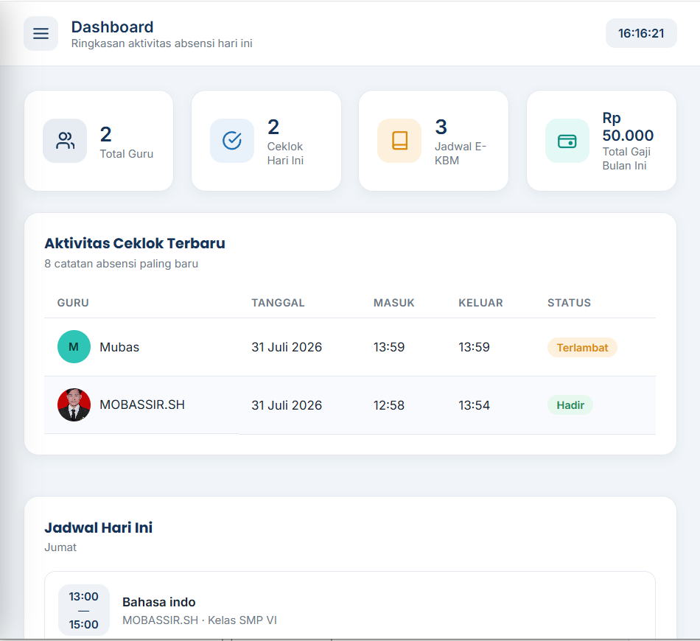Open the Total Guru summary card
Image resolution: width=700 pixels, height=641 pixels.
[x=99, y=141]
